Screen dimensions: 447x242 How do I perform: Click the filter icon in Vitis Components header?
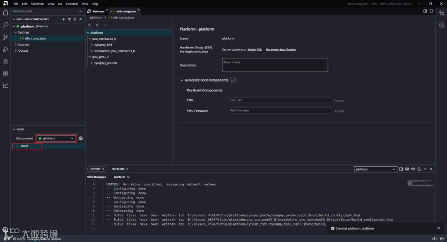click(x=69, y=19)
